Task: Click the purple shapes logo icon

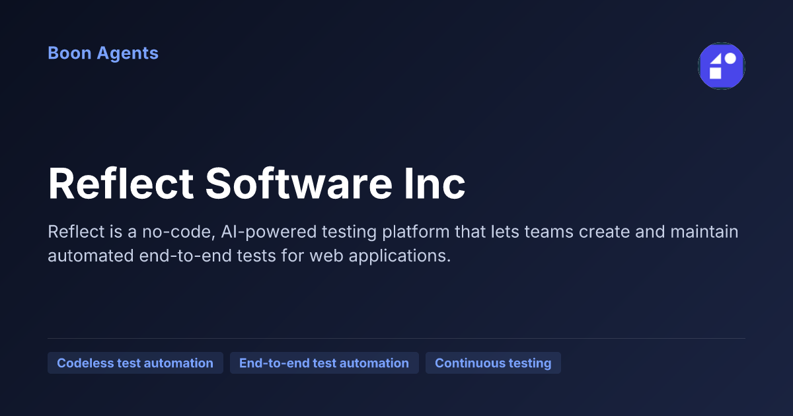Action: coord(722,66)
